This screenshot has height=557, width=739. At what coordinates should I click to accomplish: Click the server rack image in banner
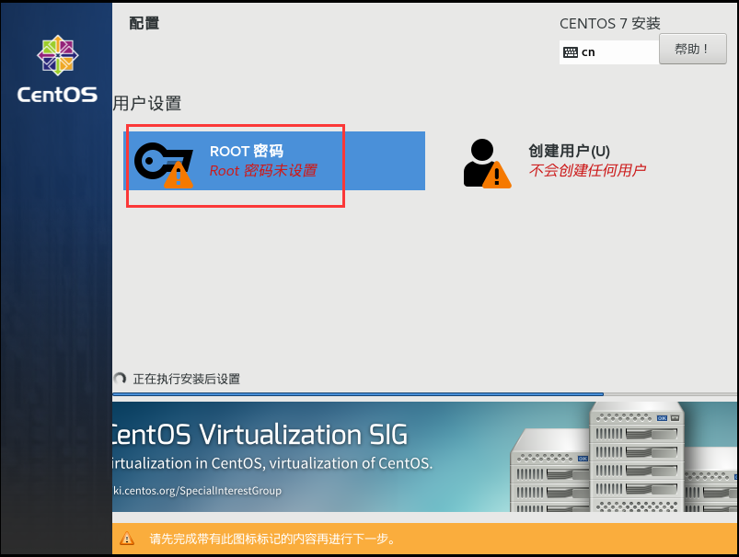pyautogui.click(x=624, y=457)
